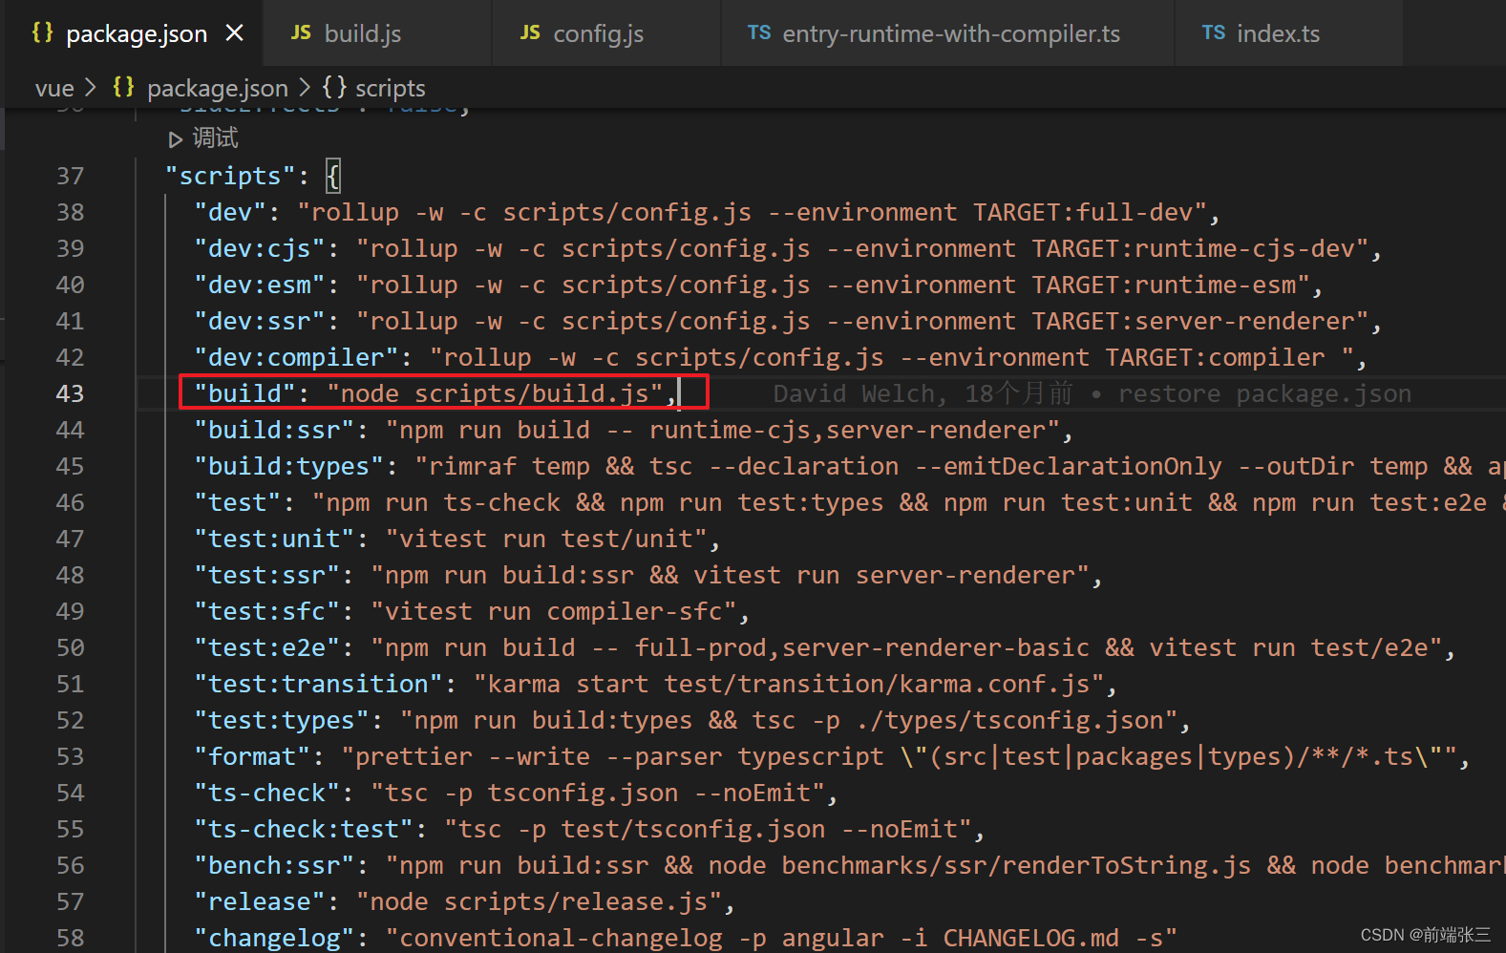Click the 调试 debug codelens link

coord(216,138)
